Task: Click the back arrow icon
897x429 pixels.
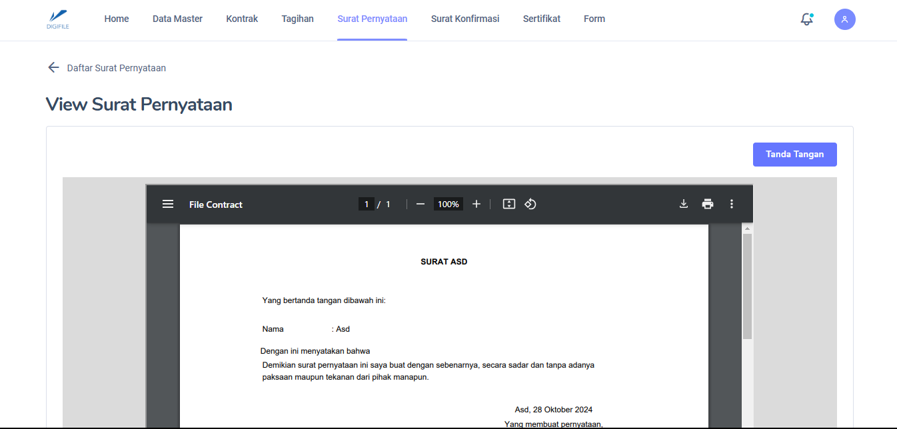Action: click(53, 67)
